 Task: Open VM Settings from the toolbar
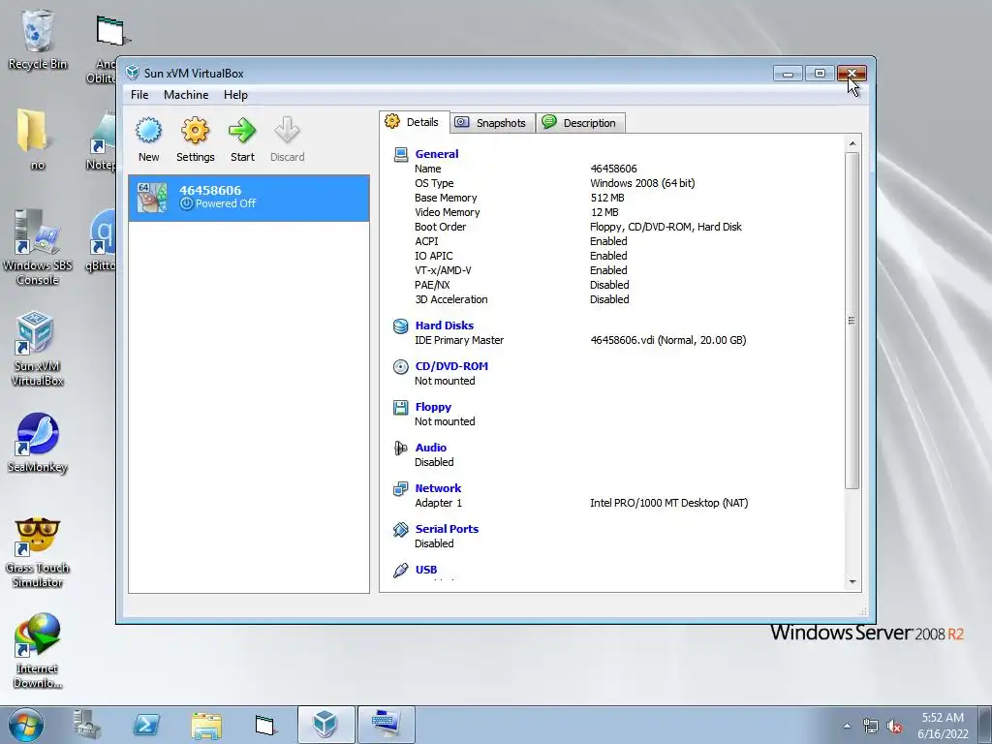pyautogui.click(x=195, y=139)
